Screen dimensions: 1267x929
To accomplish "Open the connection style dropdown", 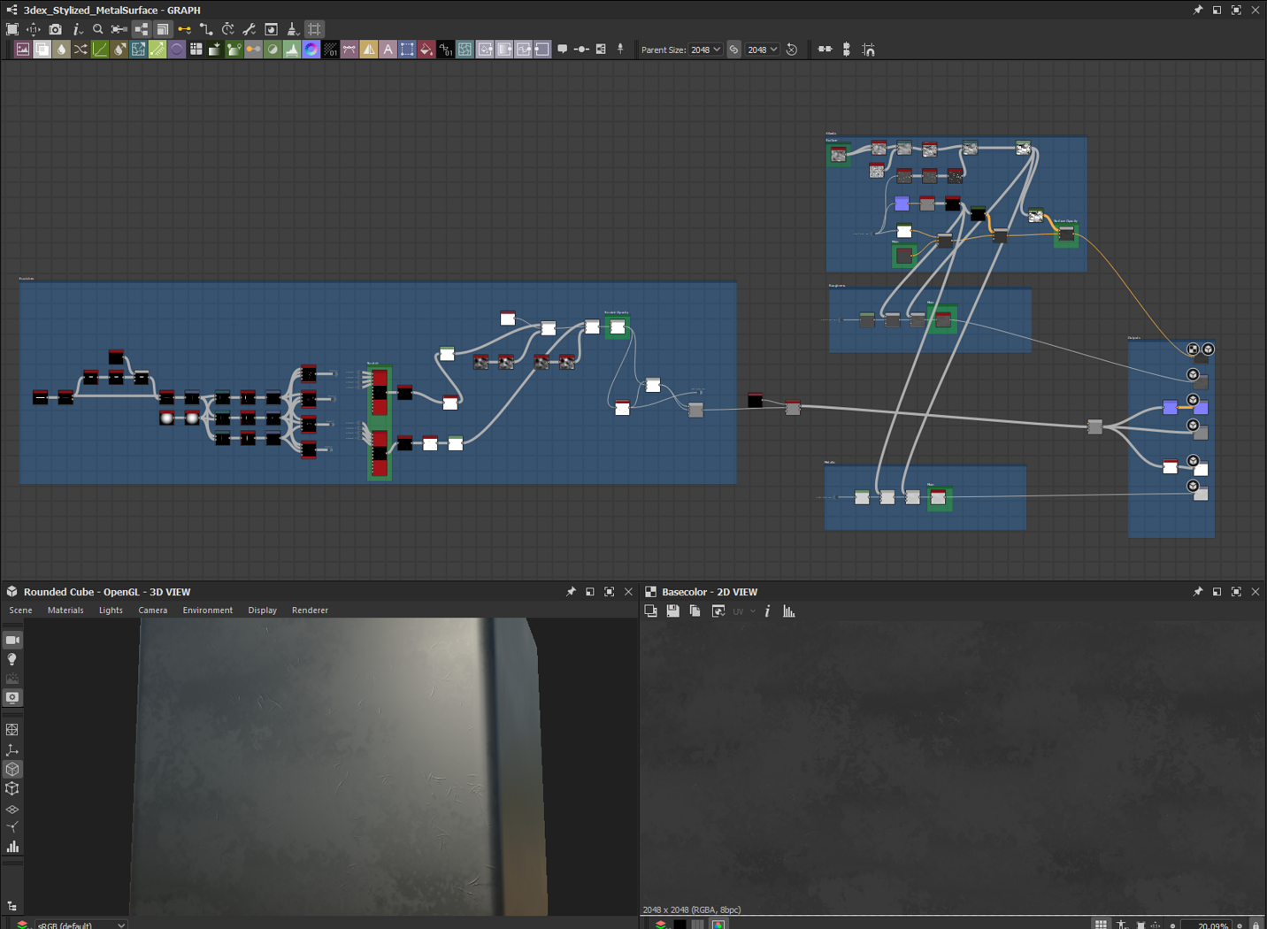I will (x=206, y=29).
